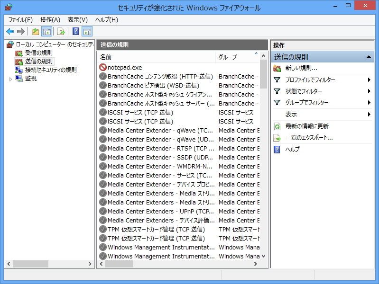Click the rules list vertical scrollbar thumb
The width and height of the screenshot is (379, 284).
click(263, 74)
